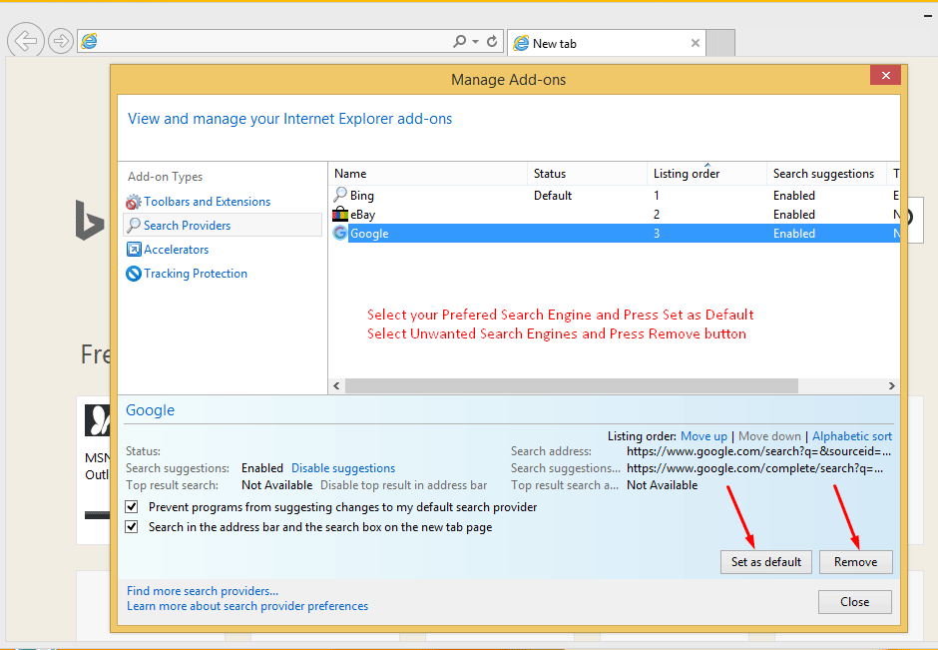Select the New tab browser tab

607,43
